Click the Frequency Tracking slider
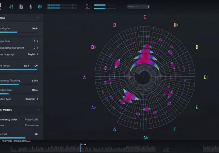 [x=19, y=84]
